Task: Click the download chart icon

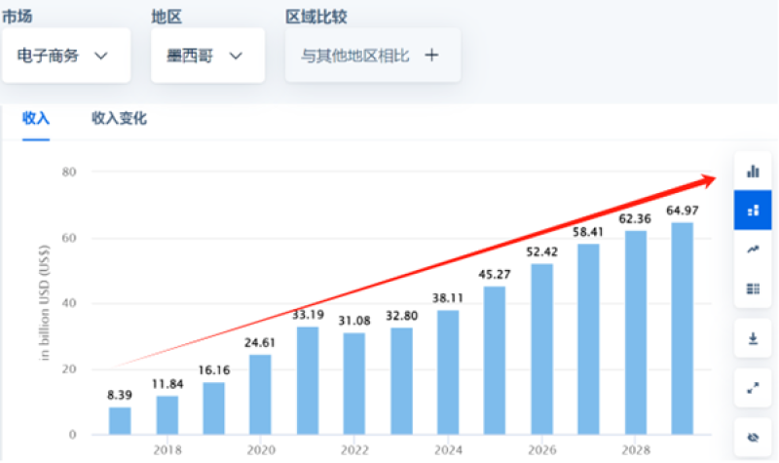Action: tap(752, 338)
